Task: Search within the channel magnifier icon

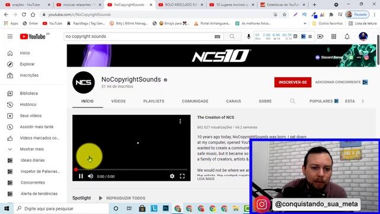Action: point(293,101)
